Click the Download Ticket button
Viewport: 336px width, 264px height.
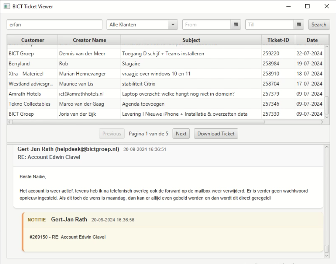tap(216, 133)
